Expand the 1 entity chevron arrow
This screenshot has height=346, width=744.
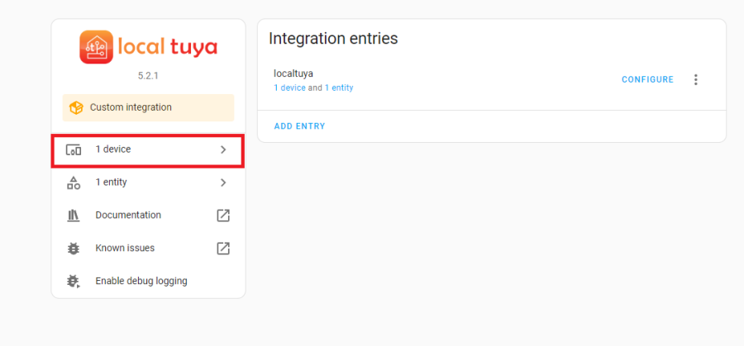click(x=222, y=182)
